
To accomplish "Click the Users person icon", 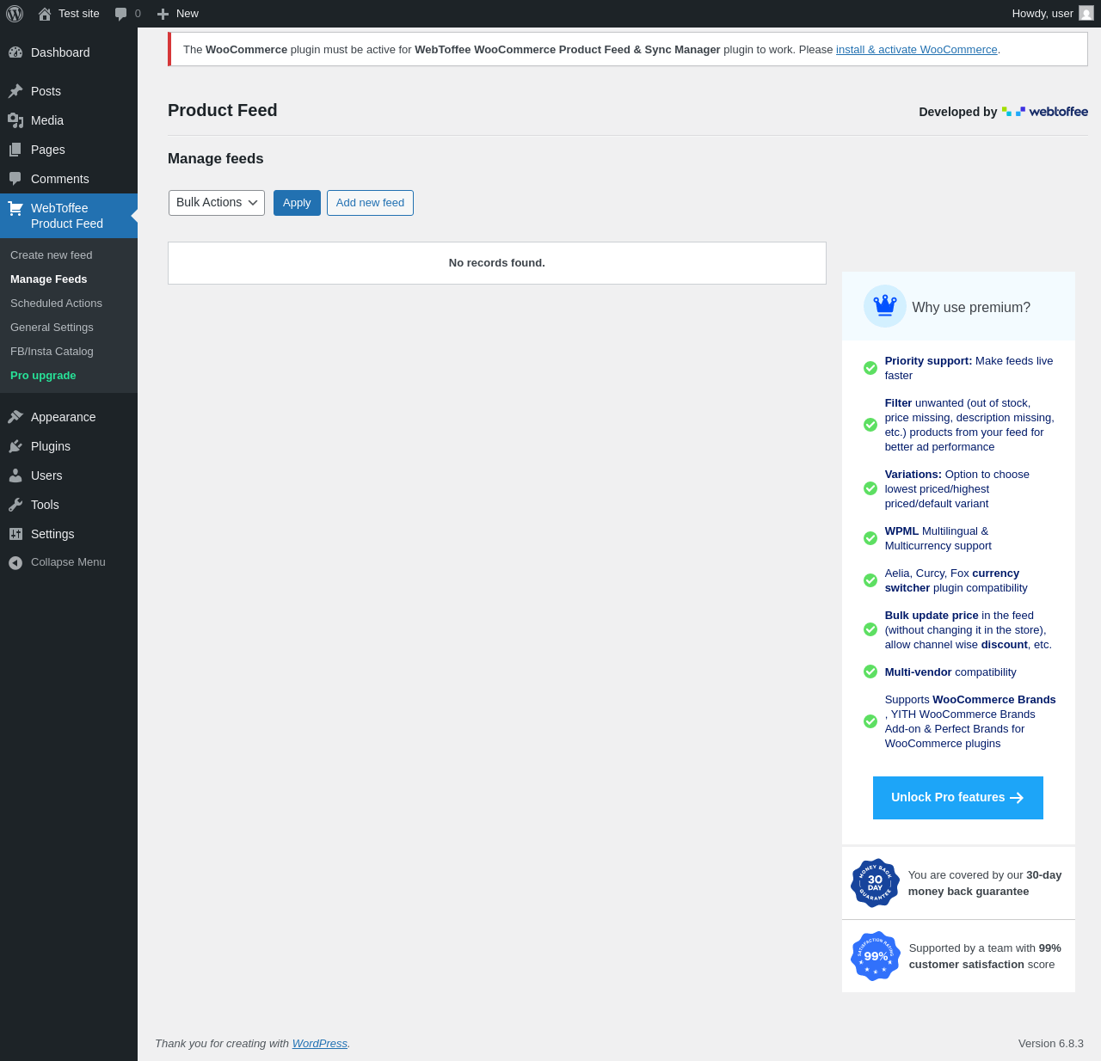I will 15,475.
